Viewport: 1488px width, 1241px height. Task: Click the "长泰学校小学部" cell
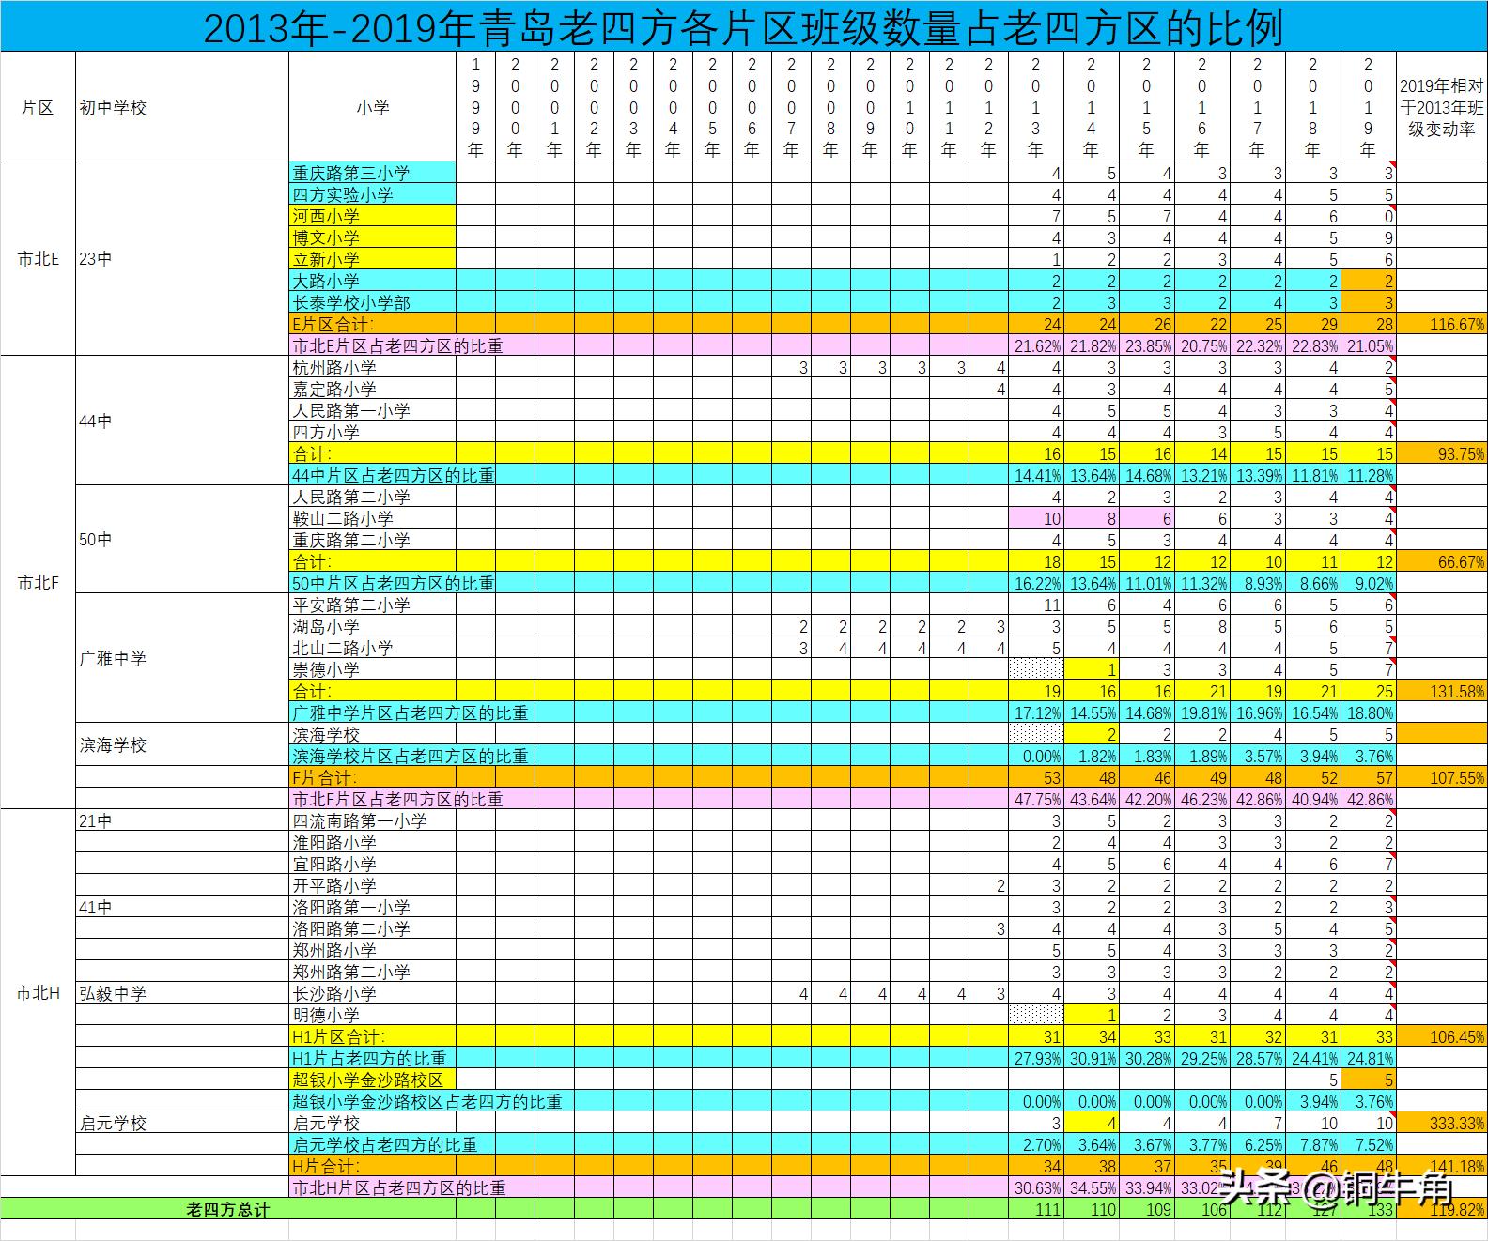coord(373,302)
